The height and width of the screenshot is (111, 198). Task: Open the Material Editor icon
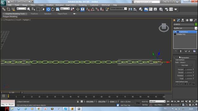[x=161, y=9]
